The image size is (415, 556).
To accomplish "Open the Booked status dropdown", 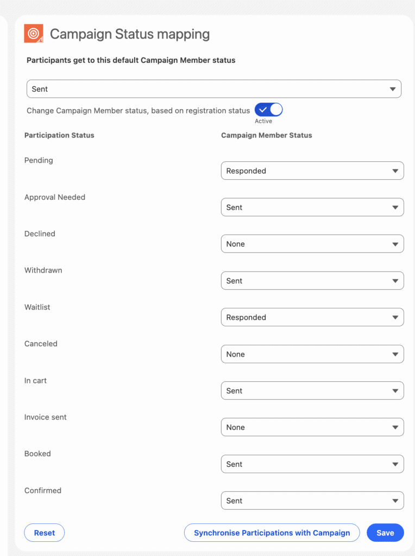I will coord(312,464).
